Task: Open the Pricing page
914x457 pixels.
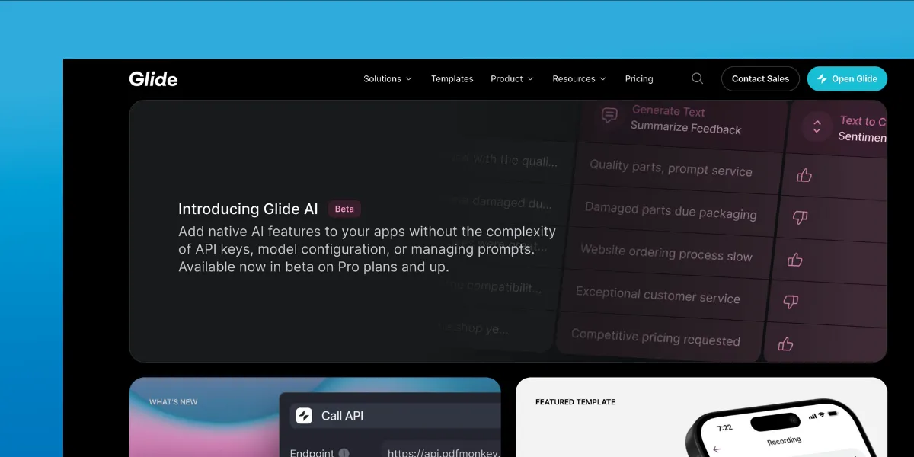Action: 639,78
